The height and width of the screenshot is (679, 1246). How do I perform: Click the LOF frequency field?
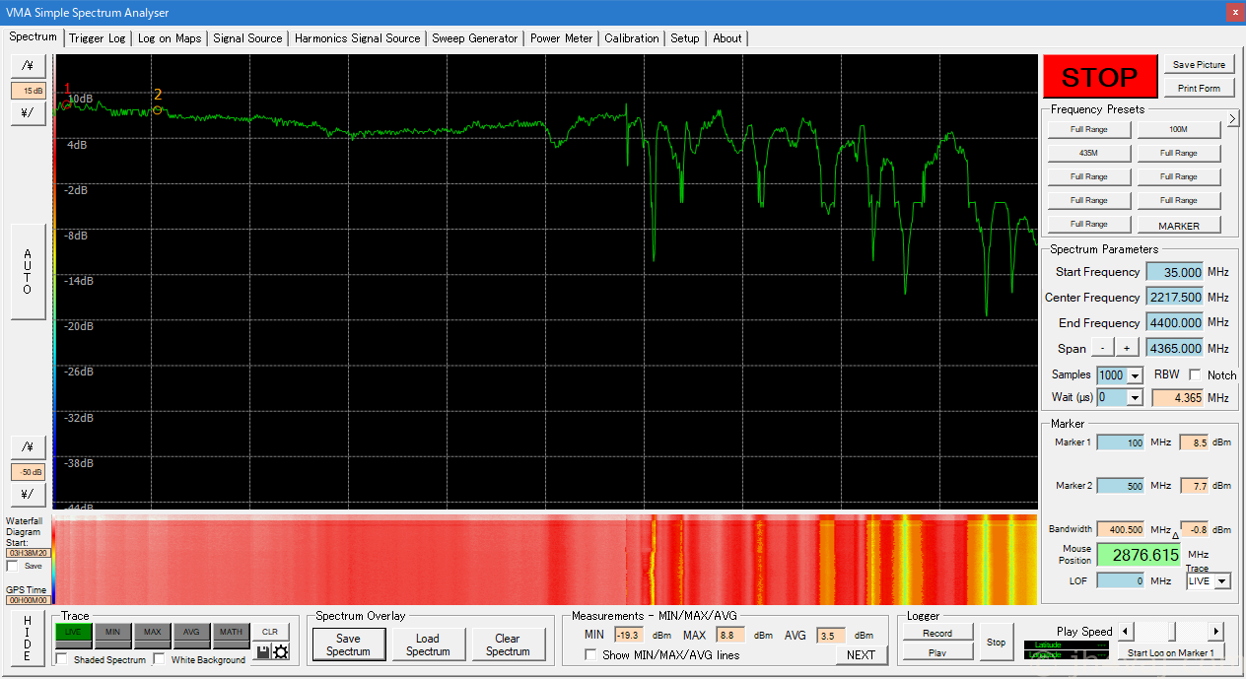(1121, 581)
